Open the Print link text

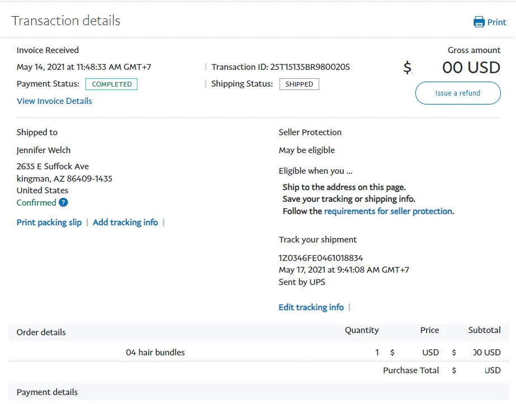click(x=496, y=22)
